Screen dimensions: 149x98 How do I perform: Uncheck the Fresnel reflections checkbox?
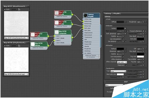click(143, 31)
